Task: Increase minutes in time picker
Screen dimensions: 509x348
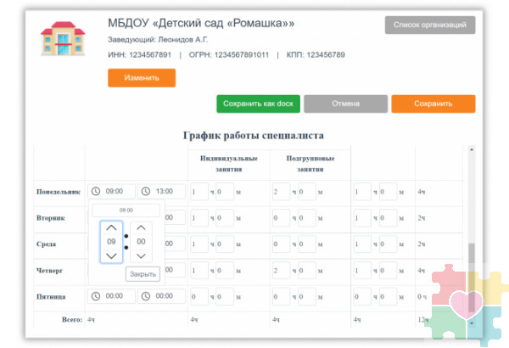Action: pos(141,227)
